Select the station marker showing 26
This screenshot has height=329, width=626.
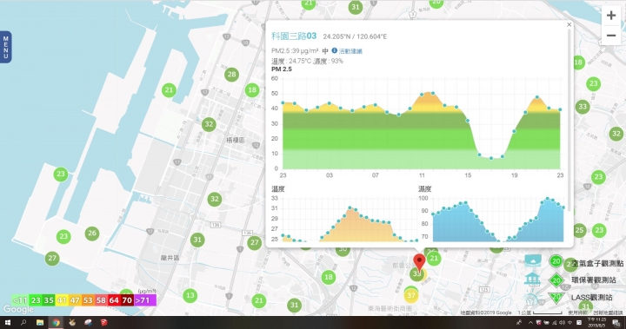pos(92,234)
